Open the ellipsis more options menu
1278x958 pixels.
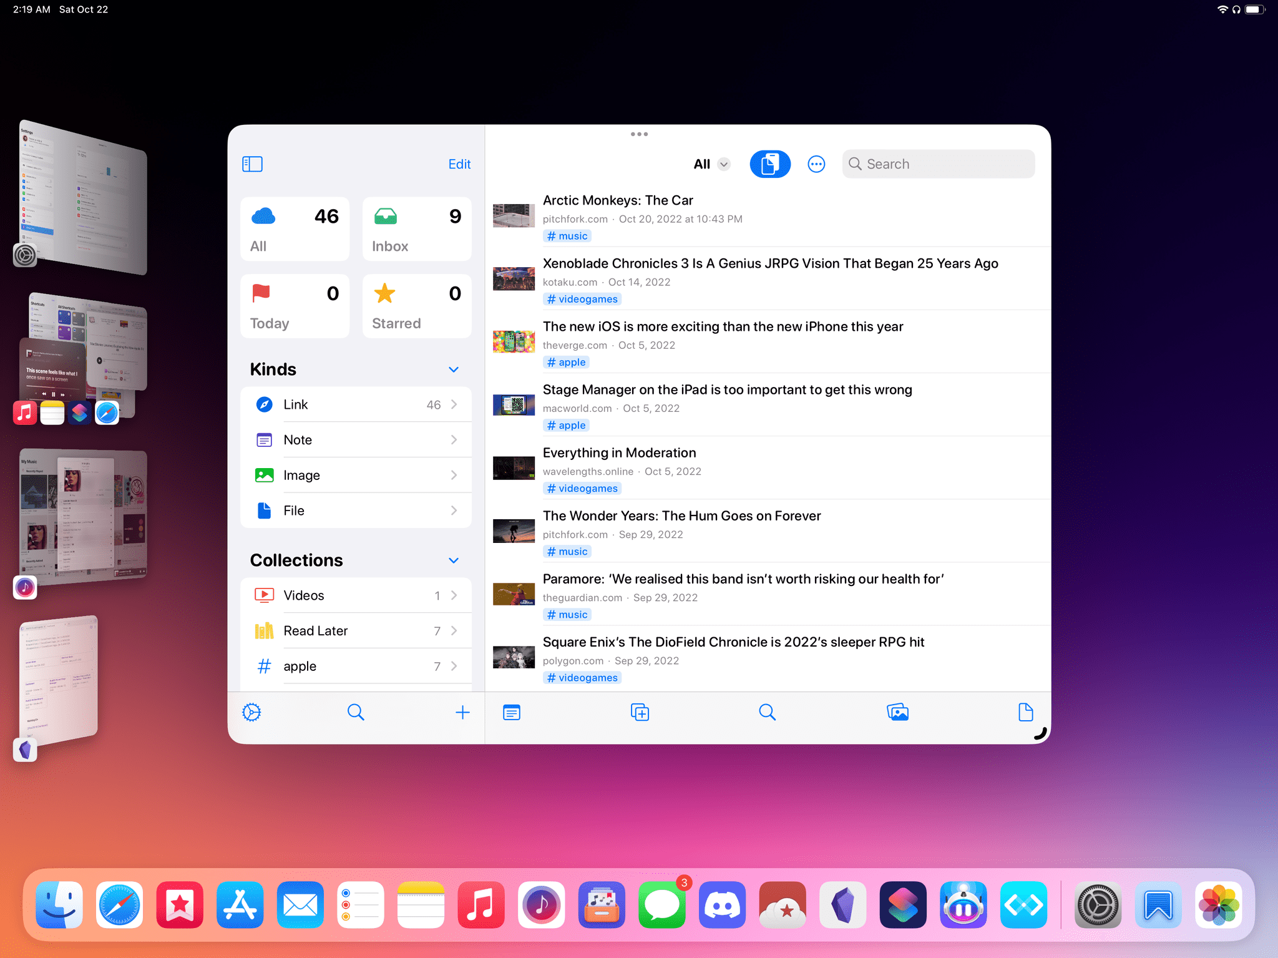coord(816,164)
